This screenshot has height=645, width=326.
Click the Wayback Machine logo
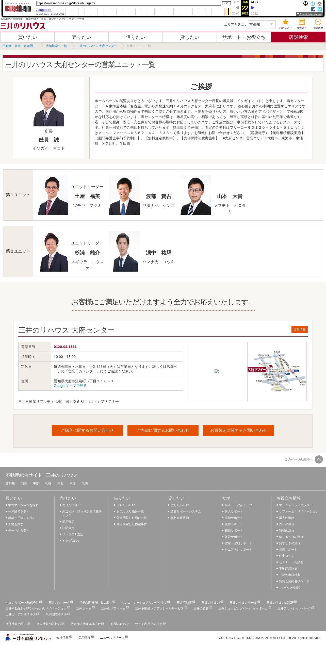pos(18,8)
